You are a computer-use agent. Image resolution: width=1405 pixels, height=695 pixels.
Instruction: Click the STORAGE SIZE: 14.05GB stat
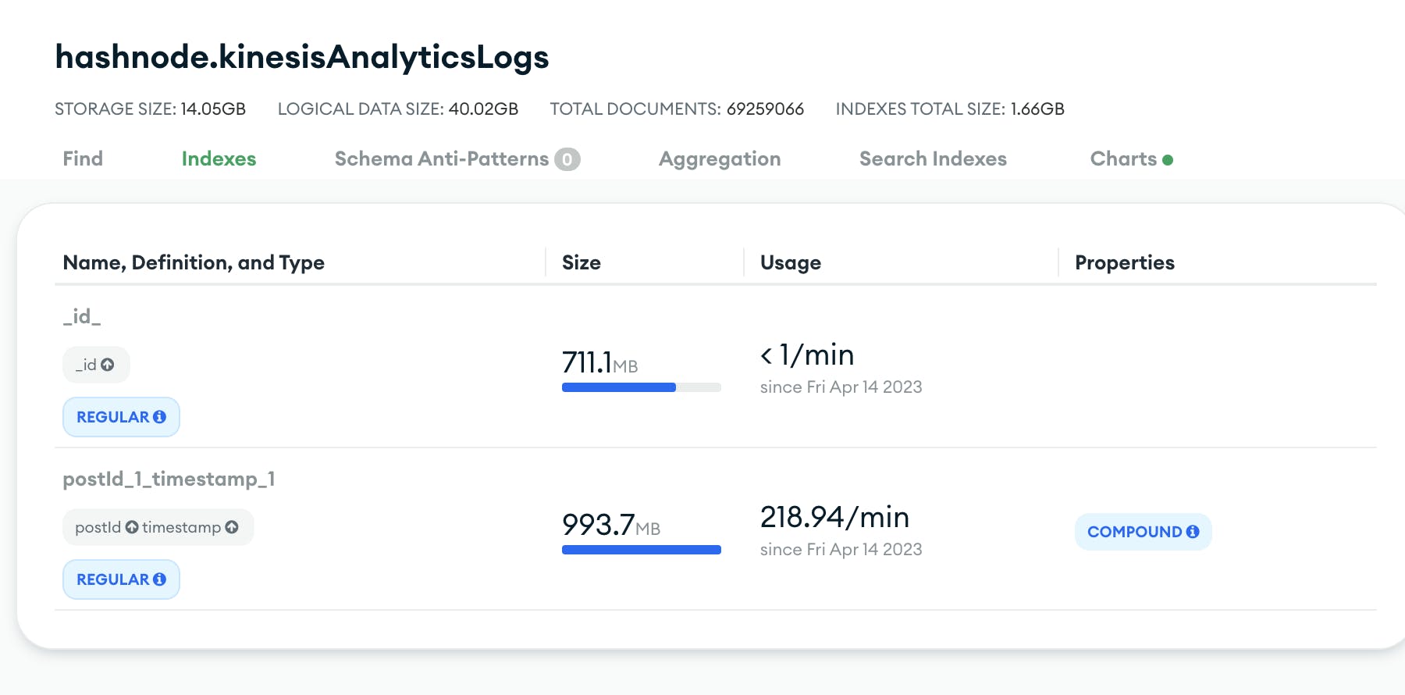tap(151, 109)
